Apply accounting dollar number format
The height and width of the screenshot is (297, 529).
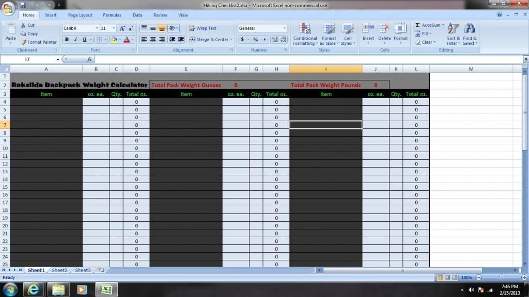242,39
